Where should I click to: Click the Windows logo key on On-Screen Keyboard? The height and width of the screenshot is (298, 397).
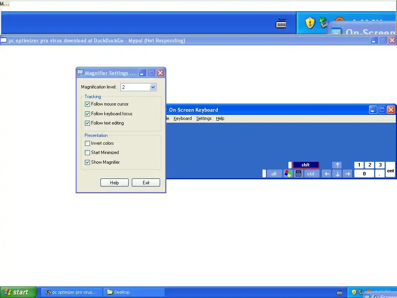click(x=288, y=173)
